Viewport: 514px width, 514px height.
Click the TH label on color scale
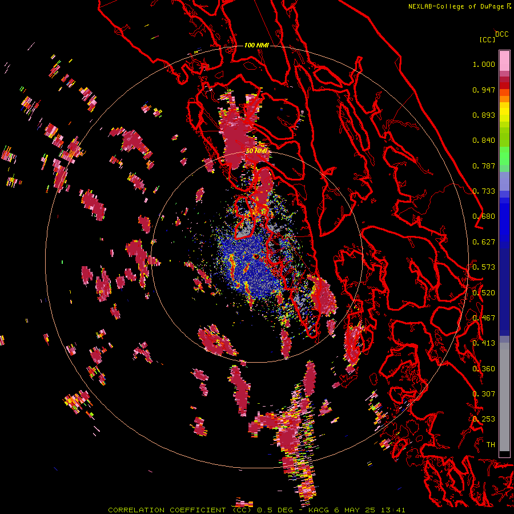(x=491, y=445)
